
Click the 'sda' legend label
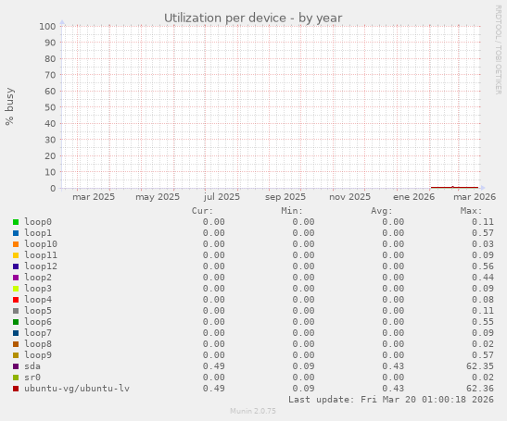click(32, 366)
